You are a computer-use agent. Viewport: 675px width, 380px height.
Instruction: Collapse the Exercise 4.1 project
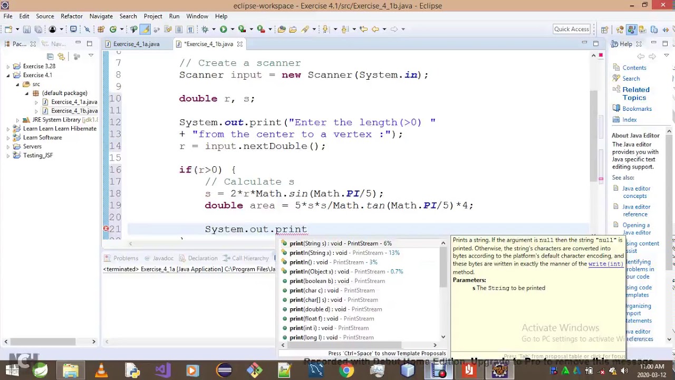click(x=8, y=75)
